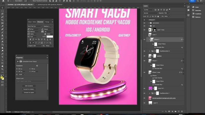This screenshot has height=115, width=205.
Task: Reset the transform in the Properties panel
Action: [x=37, y=66]
